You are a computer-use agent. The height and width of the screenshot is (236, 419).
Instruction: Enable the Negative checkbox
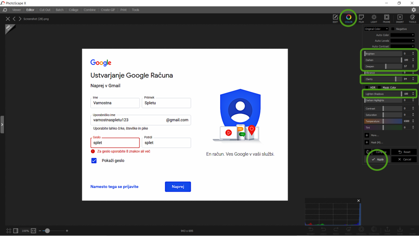tap(393, 29)
